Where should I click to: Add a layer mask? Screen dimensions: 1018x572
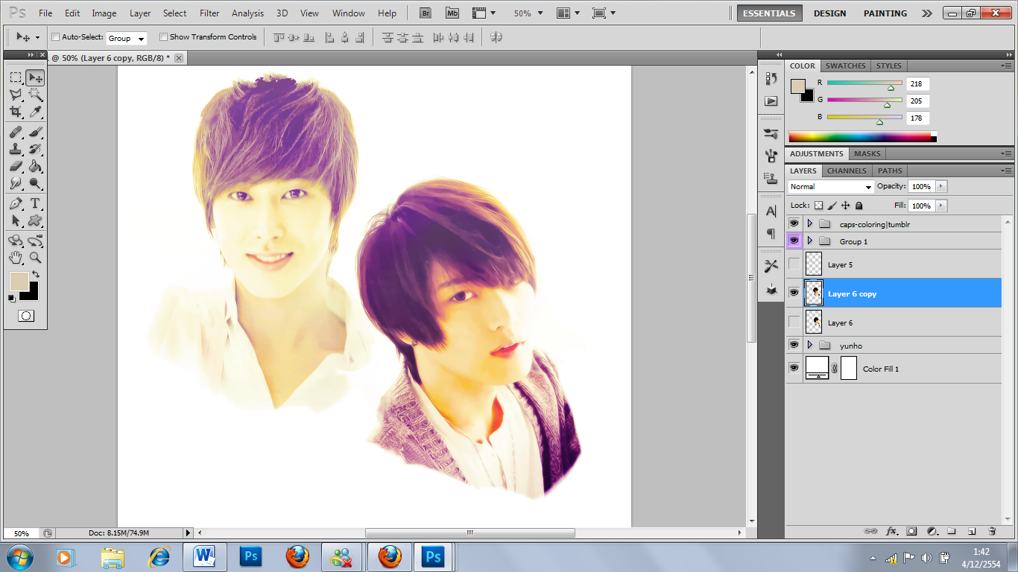(x=911, y=531)
